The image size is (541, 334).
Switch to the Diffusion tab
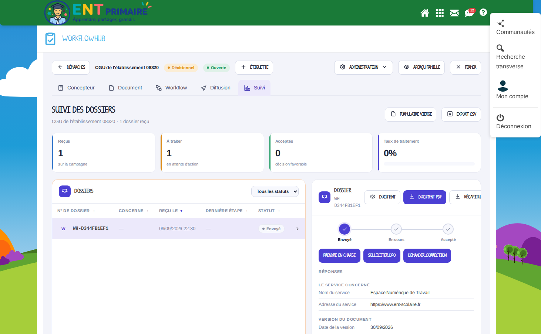[x=215, y=88]
